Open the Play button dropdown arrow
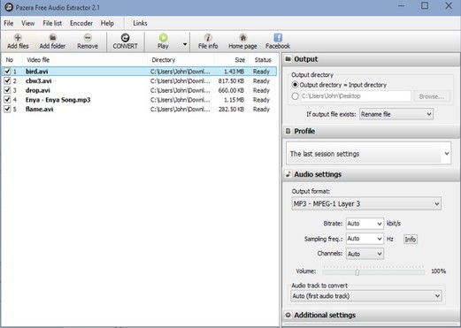Image resolution: width=461 pixels, height=328 pixels. coord(185,44)
